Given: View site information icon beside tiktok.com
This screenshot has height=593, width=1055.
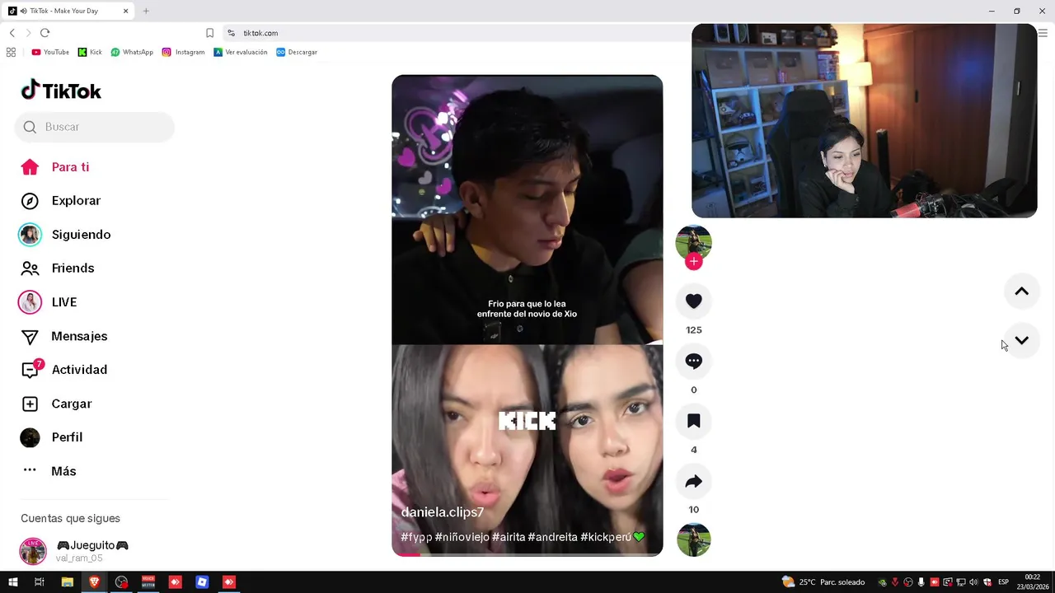Looking at the screenshot, I should point(232,33).
